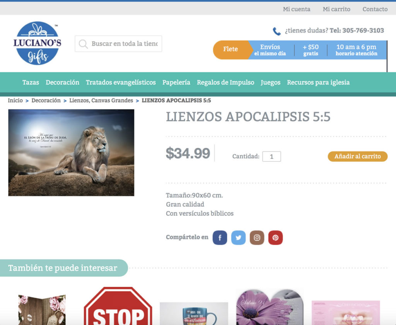
Task: Click the blue phone icon
Action: click(x=277, y=31)
